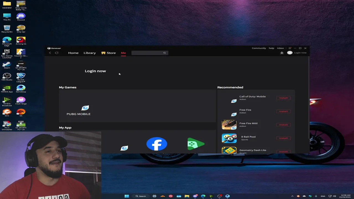Image resolution: width=354 pixels, height=199 pixels.
Task: Click the profile avatar beside Login now
Action: point(290,53)
